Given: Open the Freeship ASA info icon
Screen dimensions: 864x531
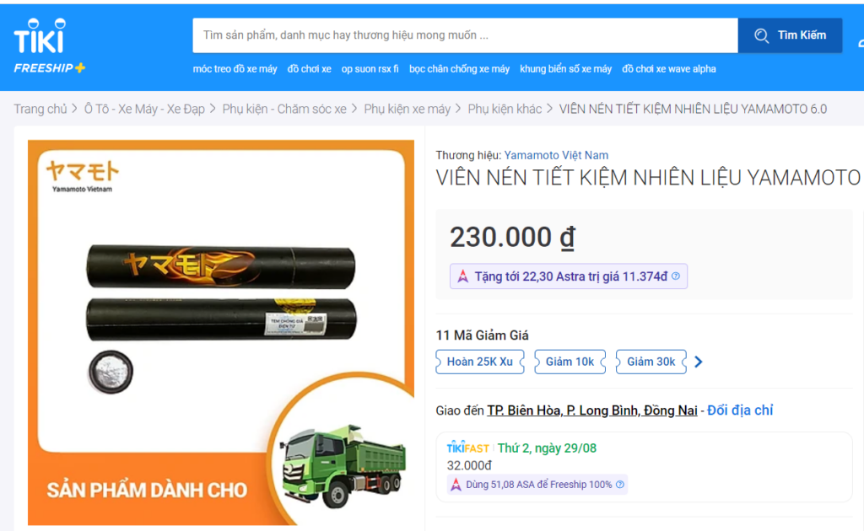Looking at the screenshot, I should click(620, 485).
